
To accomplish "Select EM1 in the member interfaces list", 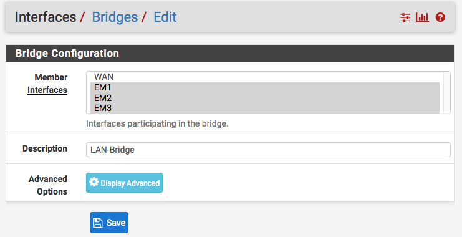I will [x=264, y=87].
